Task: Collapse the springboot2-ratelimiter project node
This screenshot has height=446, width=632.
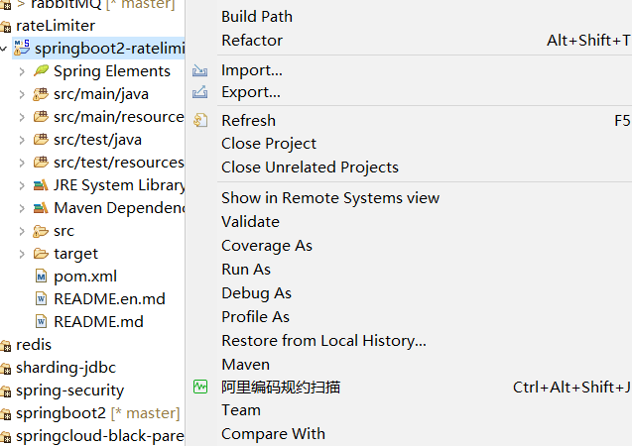Action: (4, 49)
